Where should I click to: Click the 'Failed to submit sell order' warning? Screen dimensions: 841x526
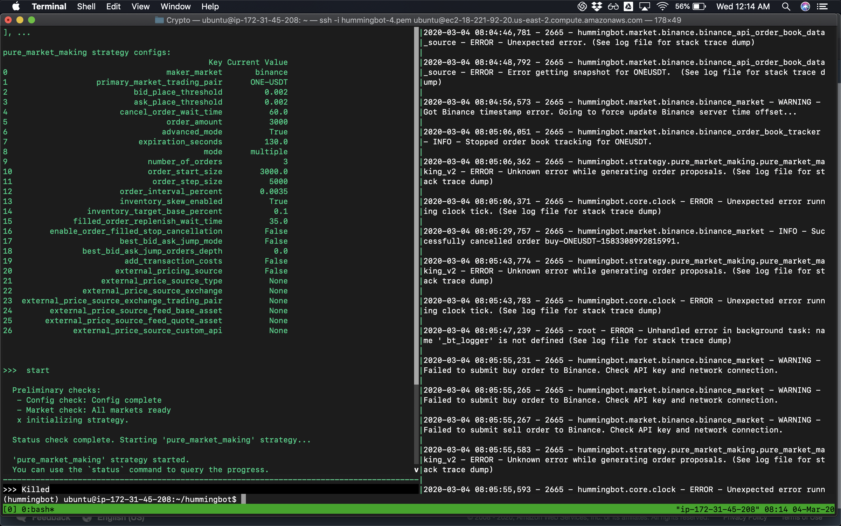603,430
